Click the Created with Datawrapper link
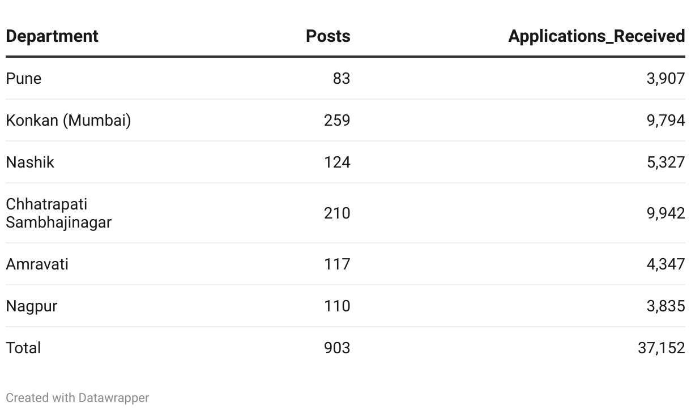691x411 pixels. pos(78,398)
